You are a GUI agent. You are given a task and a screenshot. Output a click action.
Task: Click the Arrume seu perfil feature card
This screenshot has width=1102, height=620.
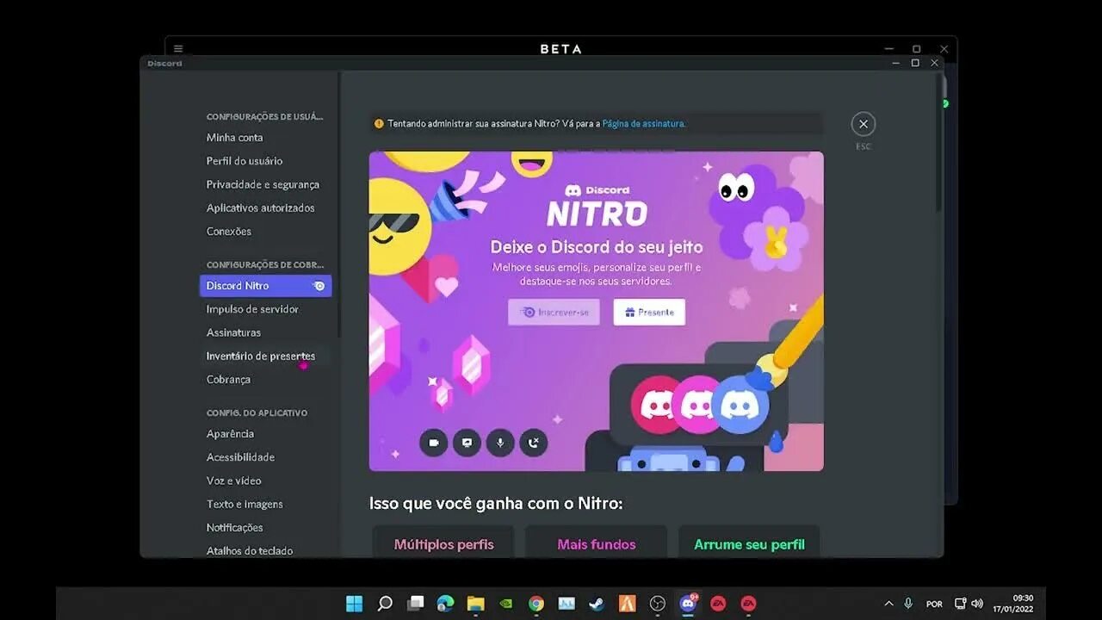pos(749,542)
